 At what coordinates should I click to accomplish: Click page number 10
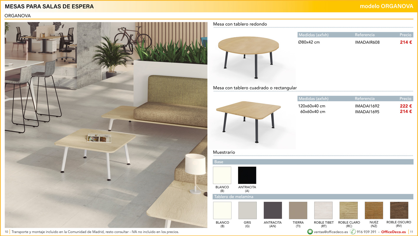(6, 232)
